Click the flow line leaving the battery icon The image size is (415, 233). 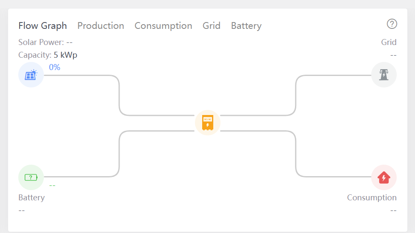pyautogui.click(x=81, y=177)
